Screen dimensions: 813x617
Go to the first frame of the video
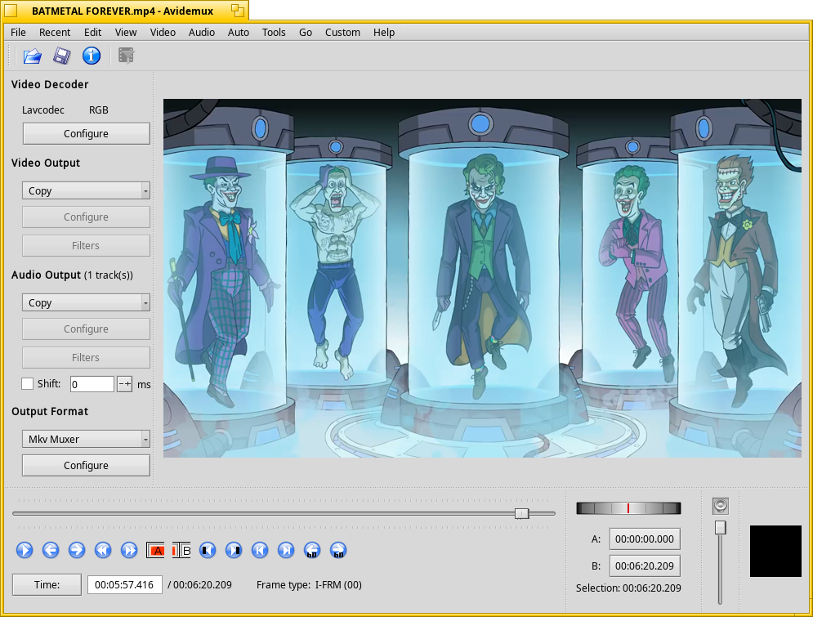coord(260,550)
